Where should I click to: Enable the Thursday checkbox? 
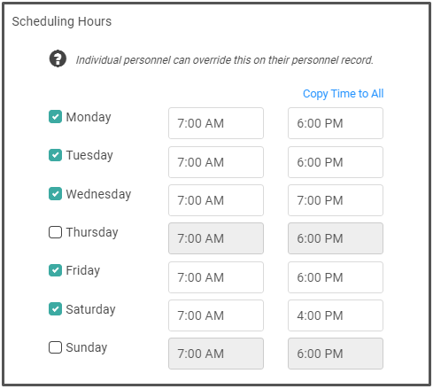55,232
